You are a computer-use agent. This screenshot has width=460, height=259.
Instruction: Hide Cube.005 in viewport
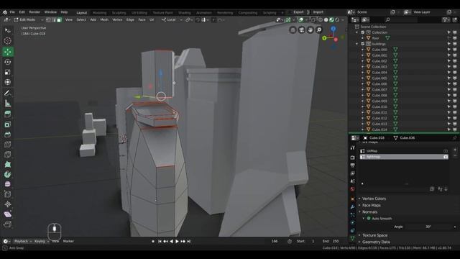455,78
